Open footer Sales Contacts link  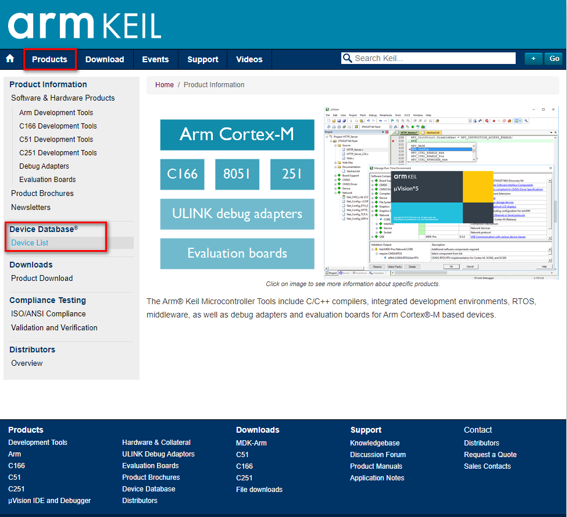(x=487, y=466)
